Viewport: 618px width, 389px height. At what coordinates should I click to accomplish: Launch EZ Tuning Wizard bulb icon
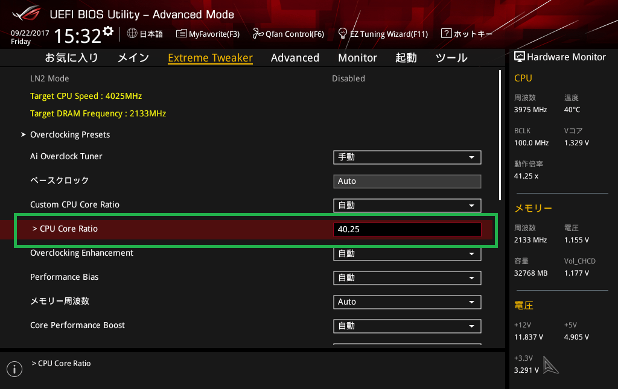[343, 33]
